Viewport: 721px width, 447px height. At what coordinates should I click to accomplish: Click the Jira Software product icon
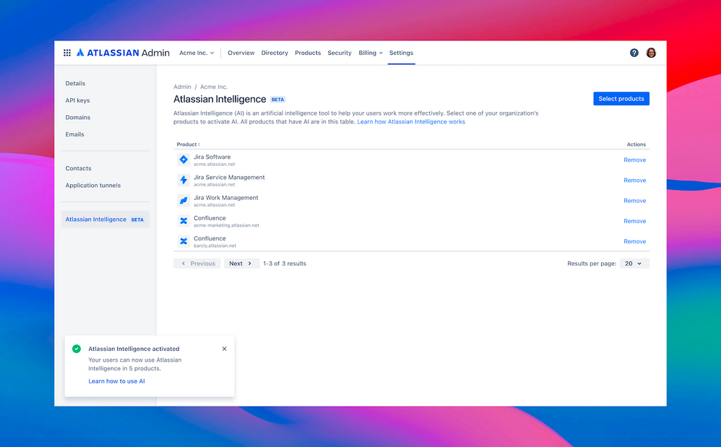(x=184, y=160)
